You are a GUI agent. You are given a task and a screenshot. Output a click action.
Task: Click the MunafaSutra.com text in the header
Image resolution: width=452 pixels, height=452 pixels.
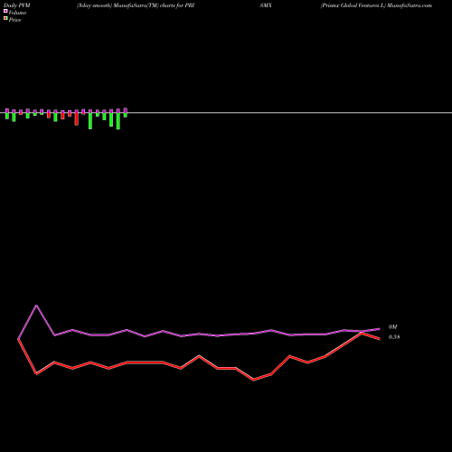point(410,5)
